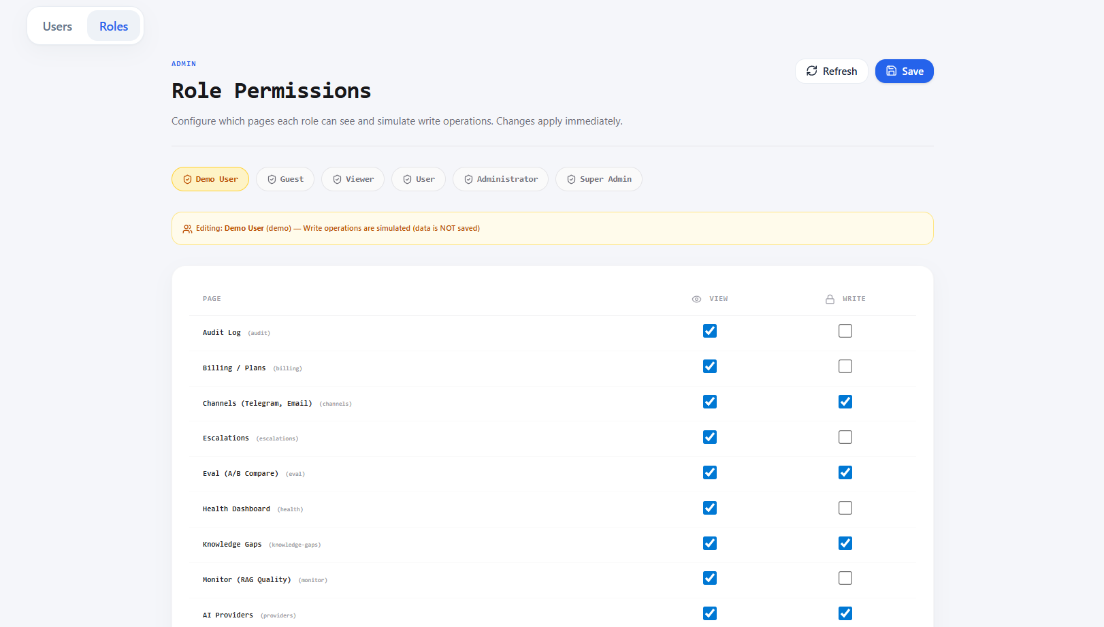Select the User role chip
The width and height of the screenshot is (1104, 627).
[419, 179]
